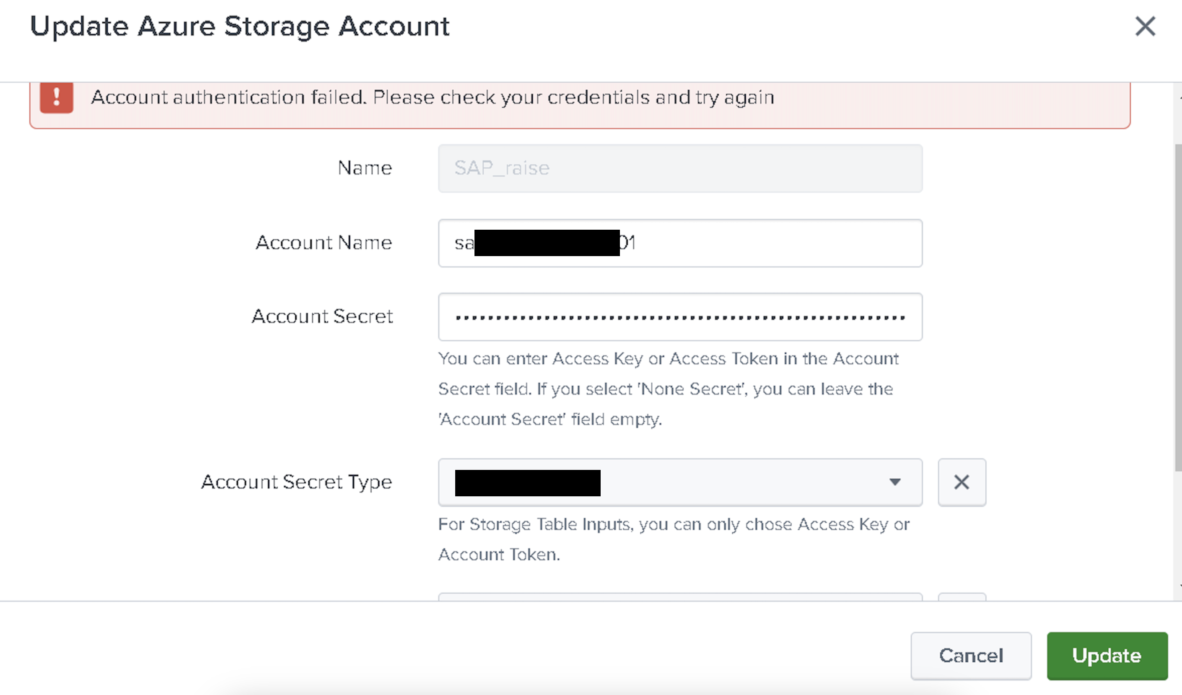Open the partially visible dropdown below Account Token text
Image resolution: width=1182 pixels, height=695 pixels.
pos(680,596)
